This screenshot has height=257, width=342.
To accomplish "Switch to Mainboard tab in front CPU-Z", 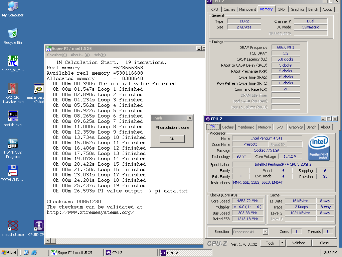I will (x=246, y=127).
